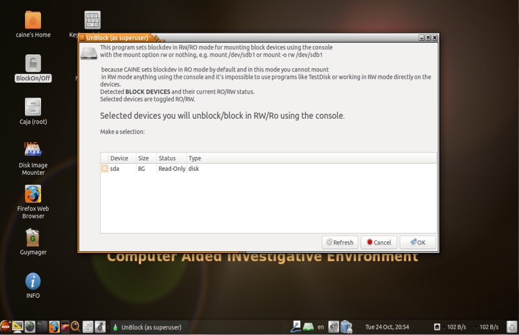Open the webcam lens icon in taskbar
Viewport: 519px width, 335px height.
click(30, 327)
